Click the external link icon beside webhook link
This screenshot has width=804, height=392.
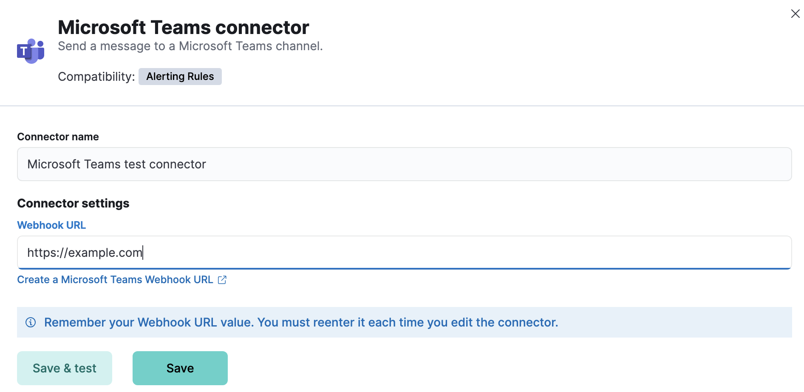pos(222,280)
